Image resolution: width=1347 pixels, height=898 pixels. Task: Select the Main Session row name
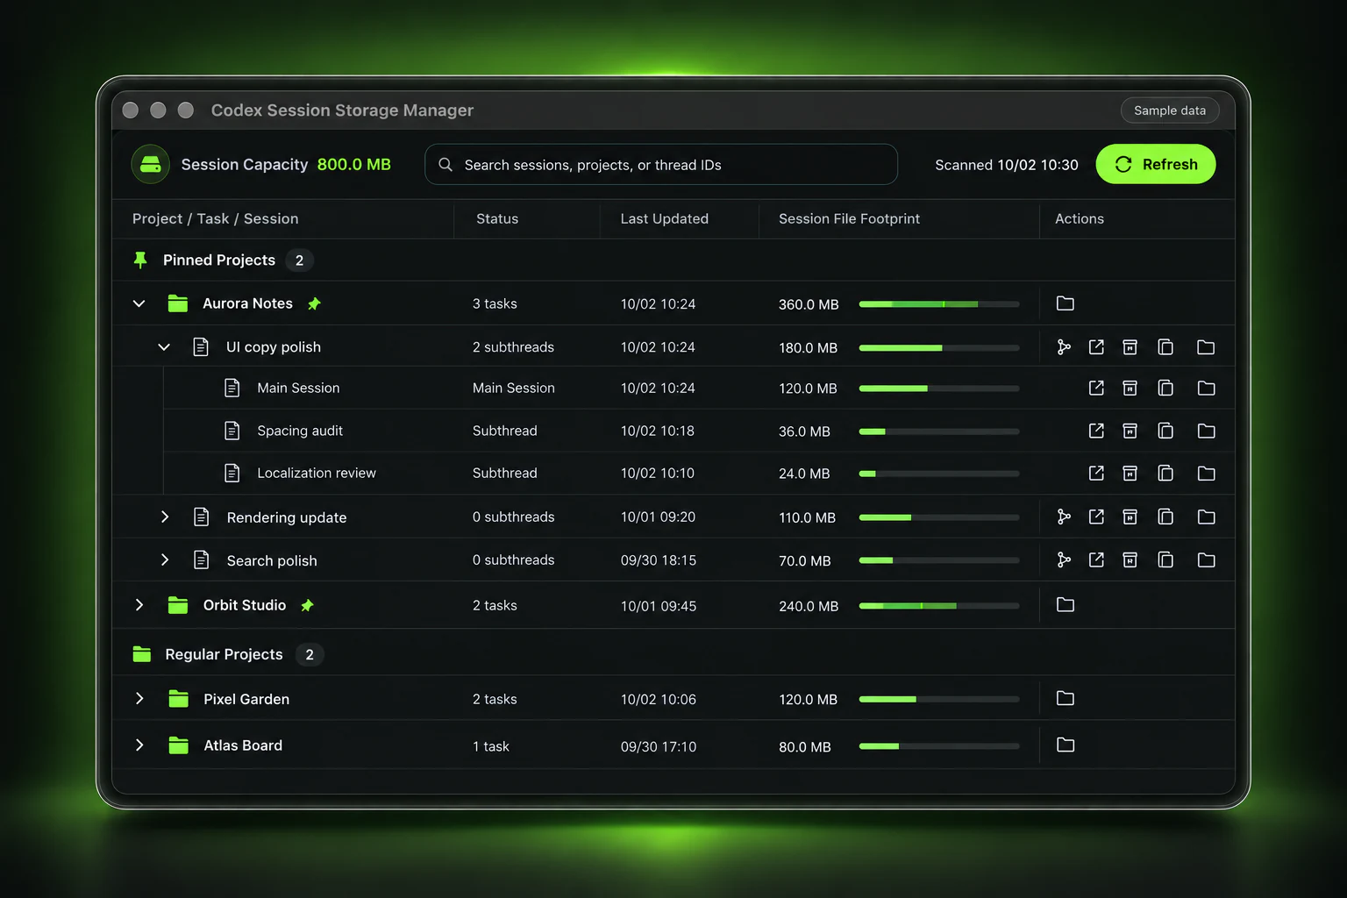point(298,388)
